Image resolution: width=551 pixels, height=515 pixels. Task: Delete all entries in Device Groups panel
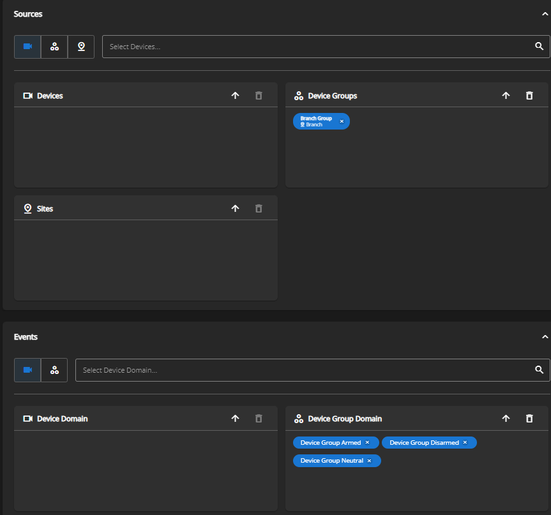pos(529,96)
